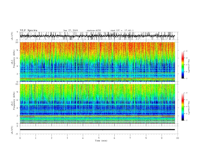Viewport: 200px width, 155px height.
Task: Click the ch.2 frequency tick label "6"
Action: click(18, 100)
